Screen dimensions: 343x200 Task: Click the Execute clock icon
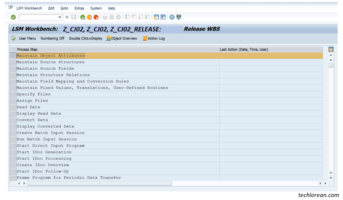[13, 39]
